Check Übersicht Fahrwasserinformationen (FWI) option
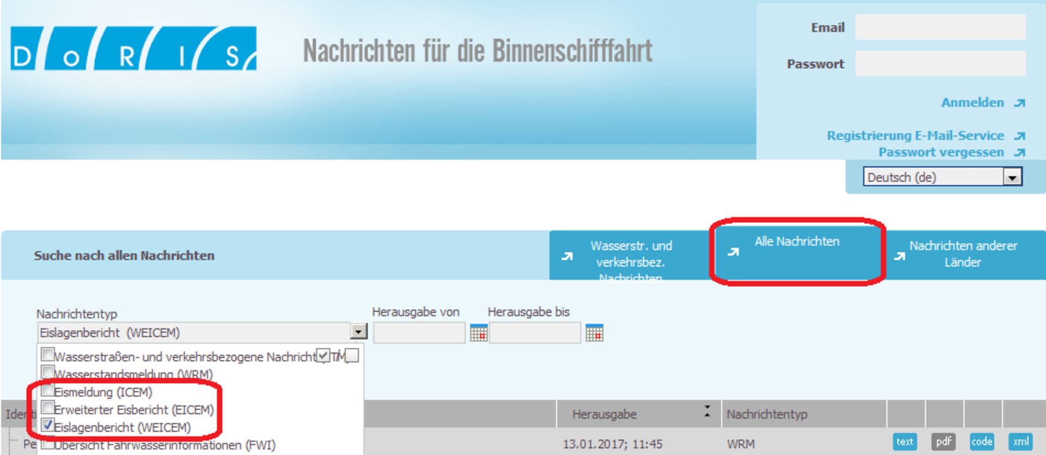 click(x=47, y=444)
